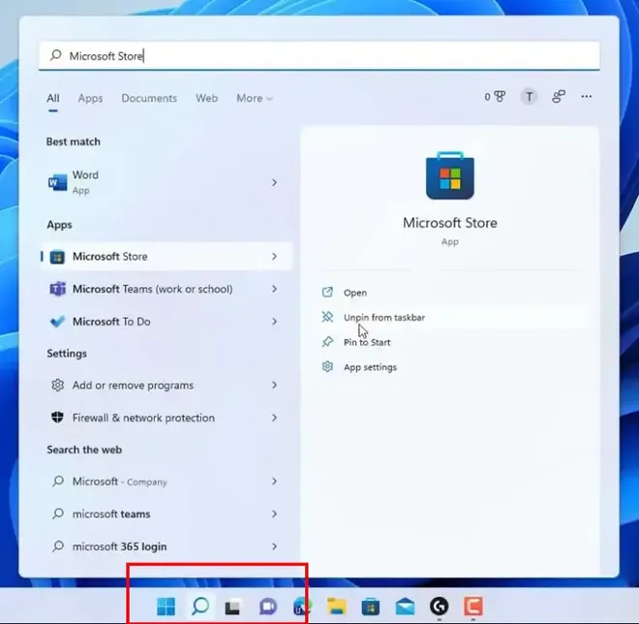Select the microsoft teams web suggestion
The image size is (639, 624).
167,514
